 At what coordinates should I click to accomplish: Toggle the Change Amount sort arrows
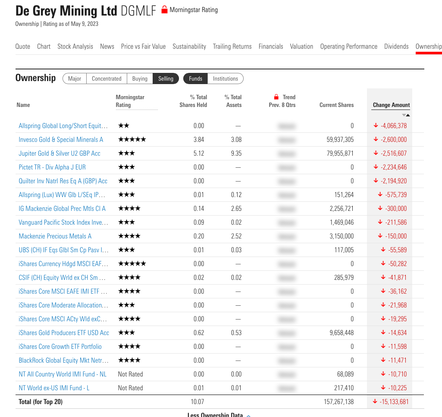point(406,115)
